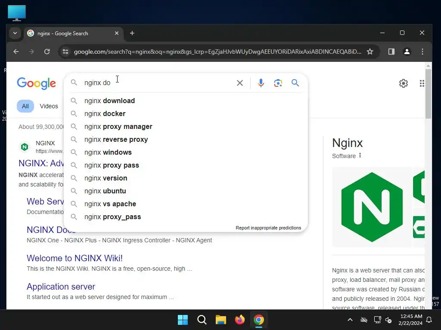Click the page vertical scrollbar thumb
This screenshot has height=330, width=441.
pos(428,93)
